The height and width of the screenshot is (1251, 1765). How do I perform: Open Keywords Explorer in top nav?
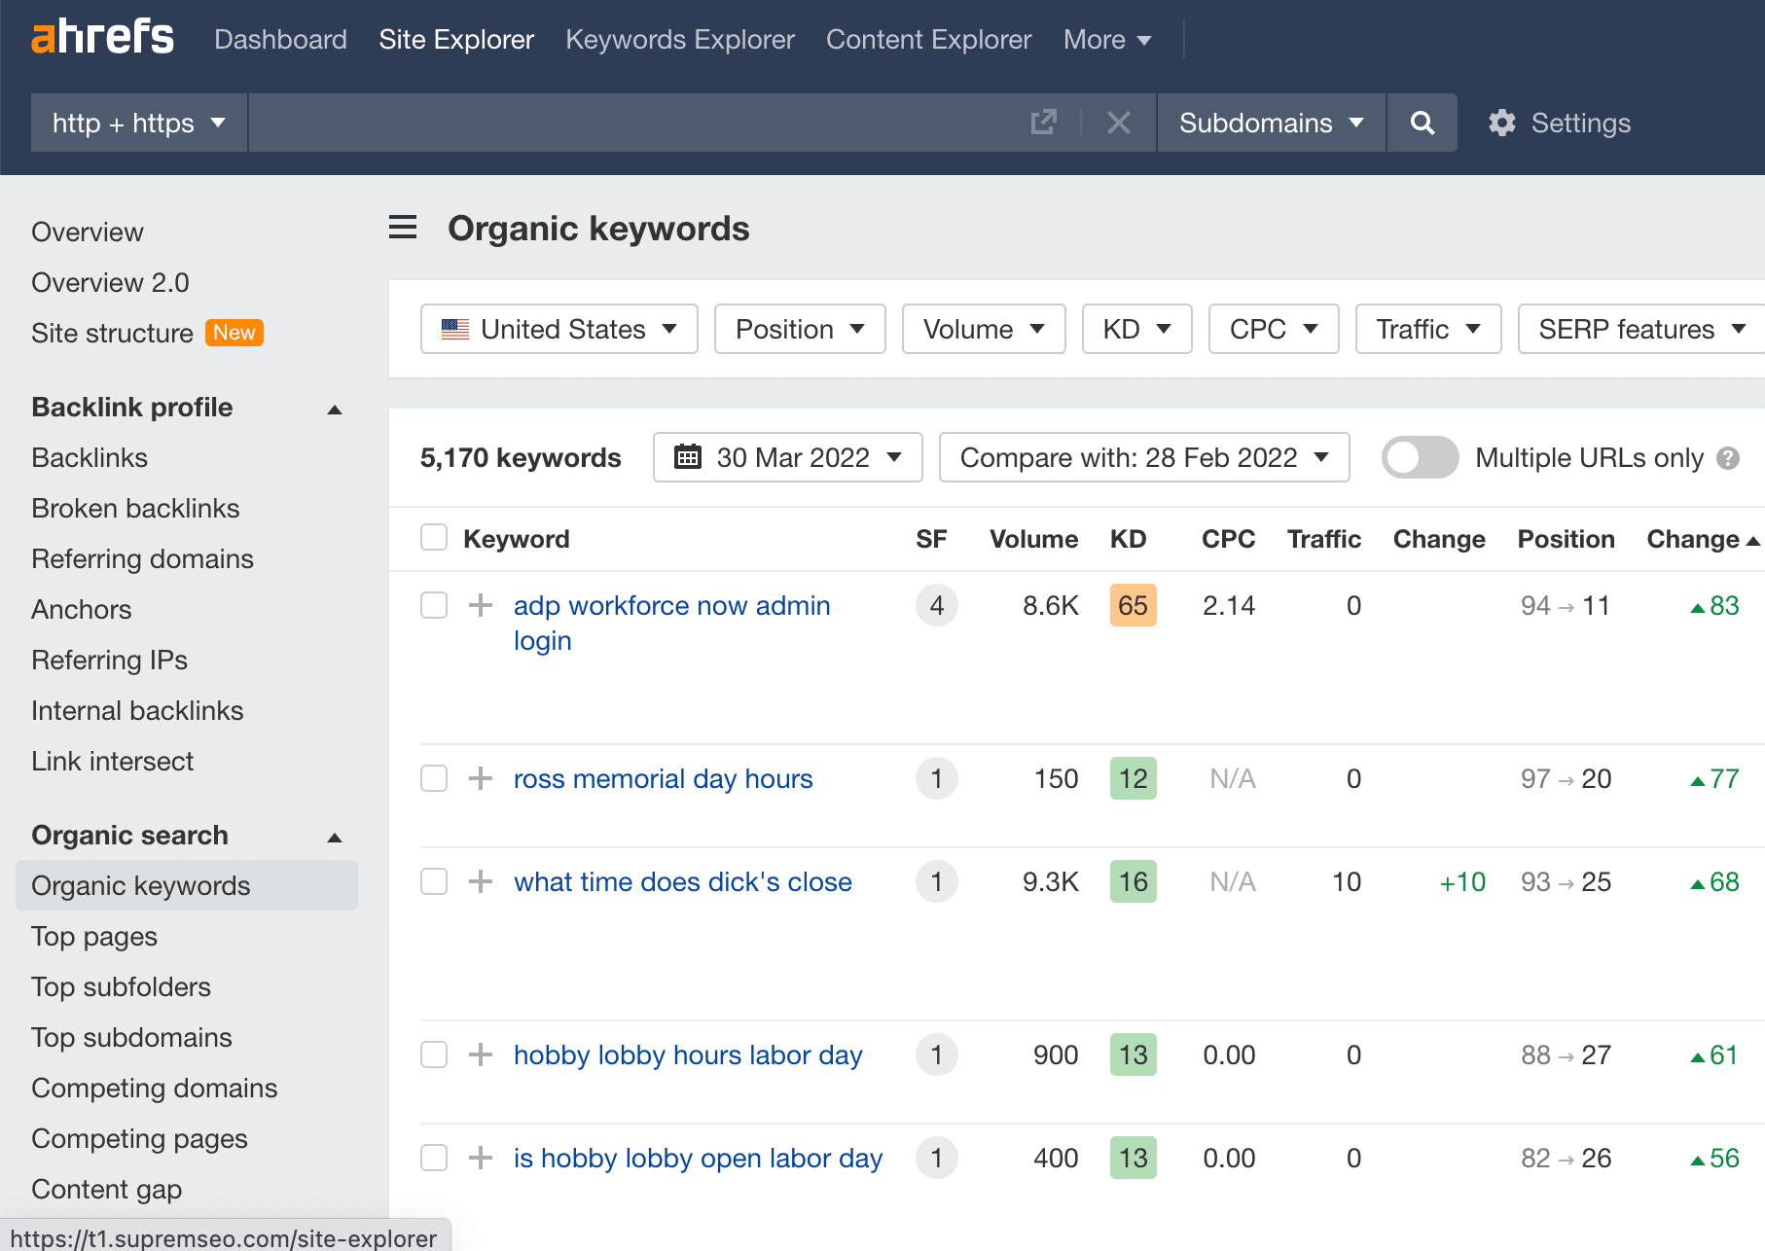tap(680, 39)
